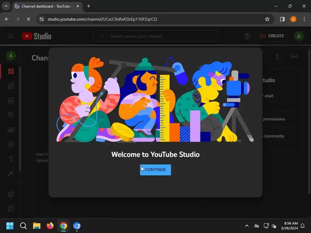Click the Chrome taskbar icon

point(63,226)
